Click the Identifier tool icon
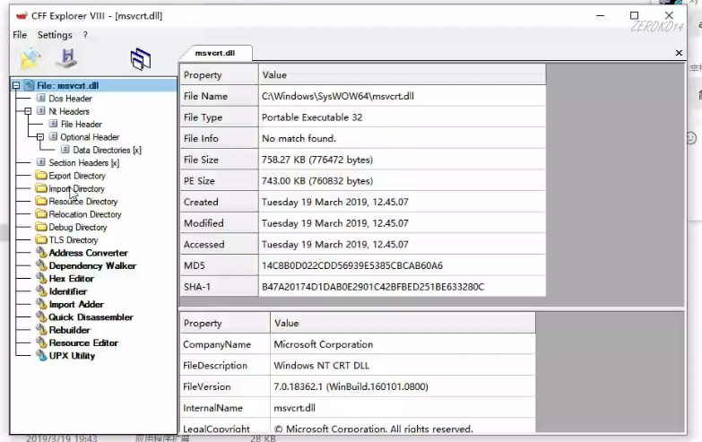The width and height of the screenshot is (702, 442). pyautogui.click(x=41, y=291)
